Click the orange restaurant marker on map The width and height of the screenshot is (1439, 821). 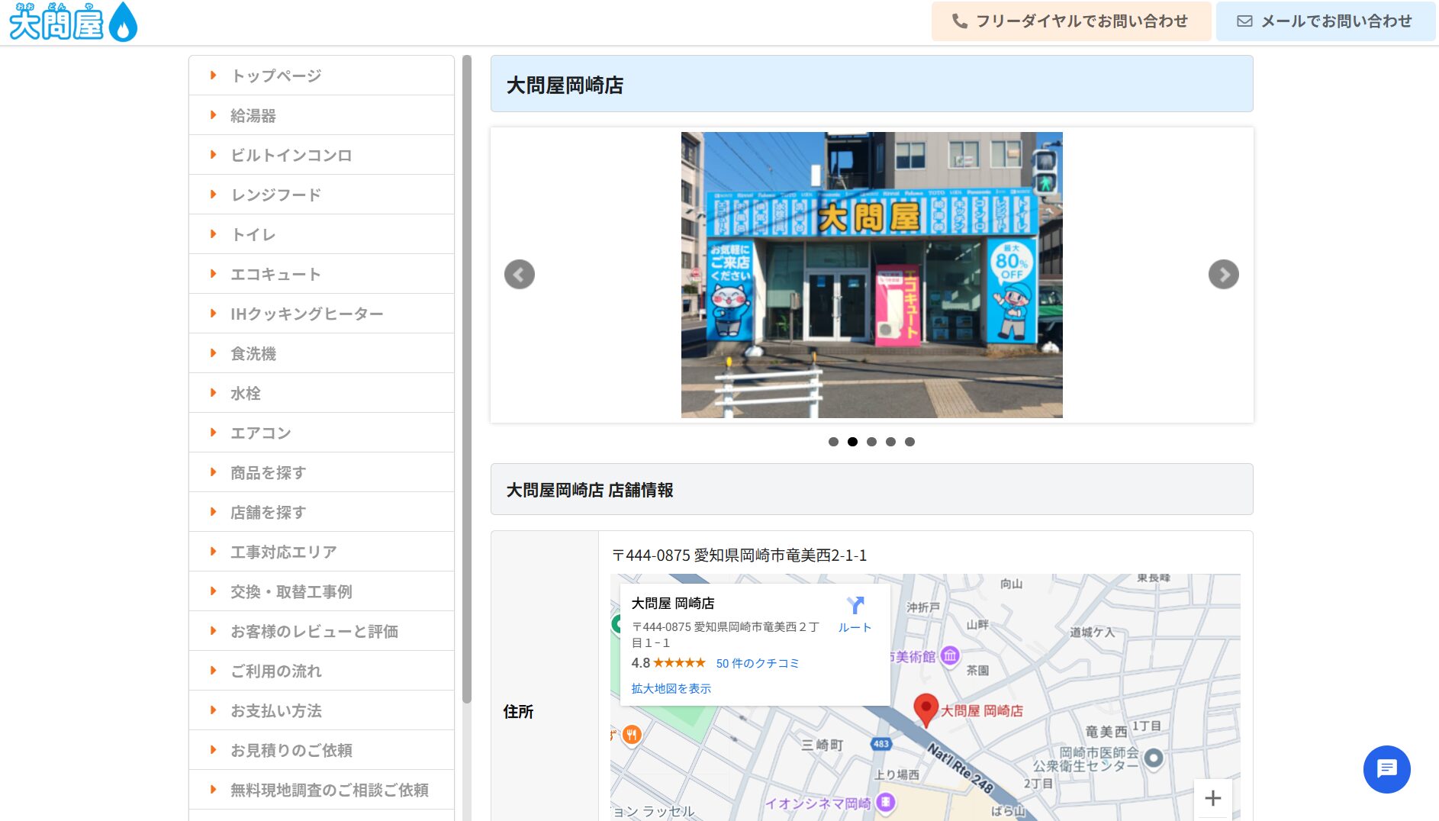point(632,735)
